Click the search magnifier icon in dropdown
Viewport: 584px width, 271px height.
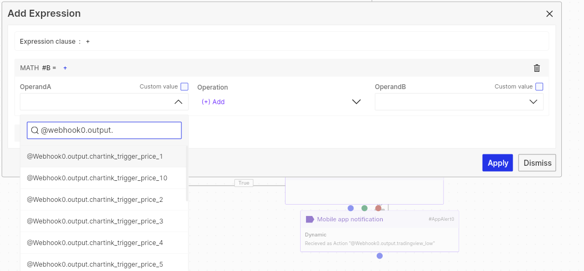(x=35, y=131)
